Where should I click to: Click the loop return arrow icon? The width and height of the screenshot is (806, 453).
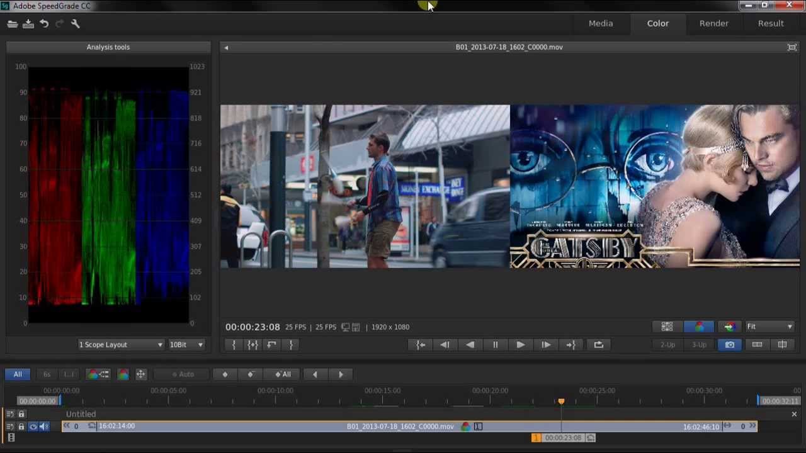271,345
